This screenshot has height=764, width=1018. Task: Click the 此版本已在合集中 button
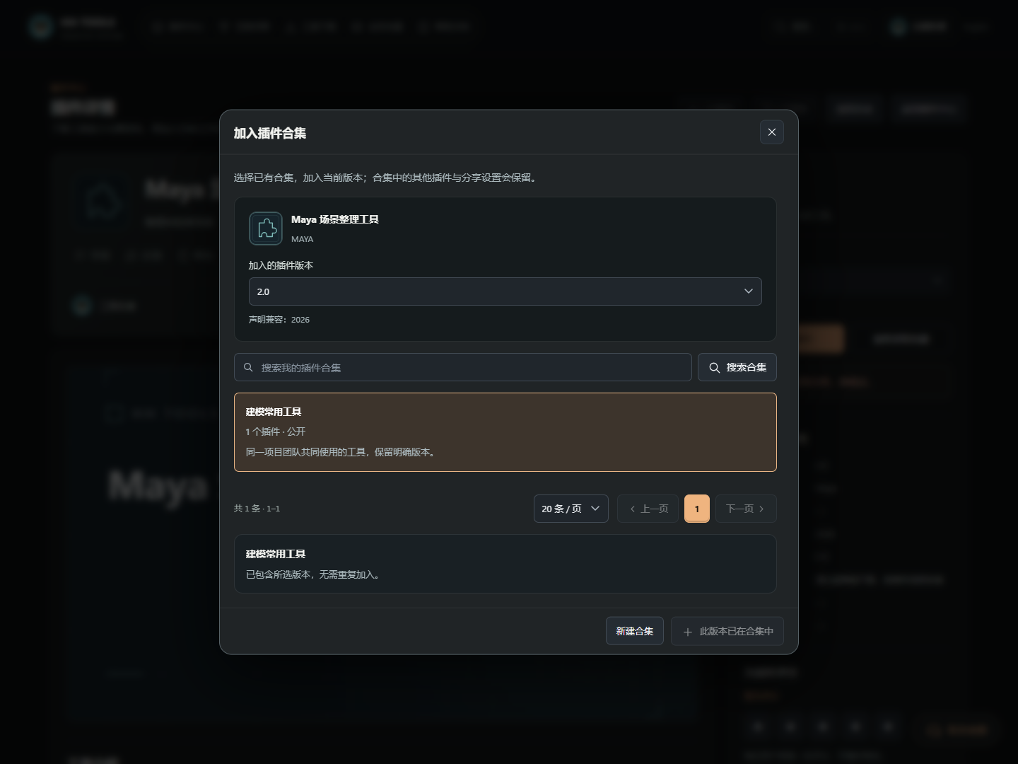coord(727,631)
